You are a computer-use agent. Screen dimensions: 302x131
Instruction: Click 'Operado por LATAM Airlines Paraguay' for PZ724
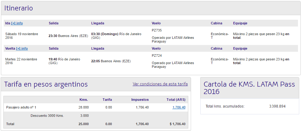click(173, 65)
